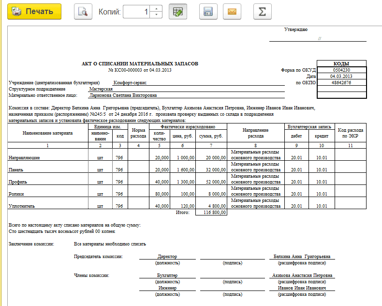The height and width of the screenshot is (306, 382).
Task: Select price 120,00 in Уплотнитель row
Action: (x=183, y=203)
